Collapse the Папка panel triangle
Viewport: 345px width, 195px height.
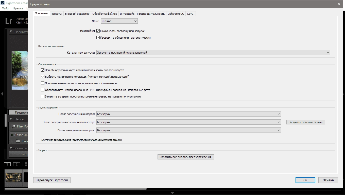coord(11,119)
